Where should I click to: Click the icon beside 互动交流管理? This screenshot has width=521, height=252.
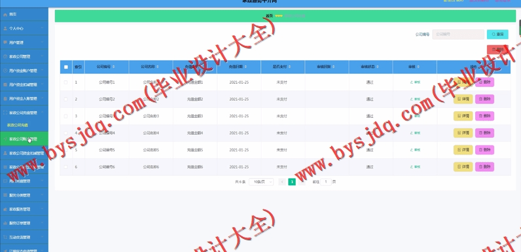point(5,238)
